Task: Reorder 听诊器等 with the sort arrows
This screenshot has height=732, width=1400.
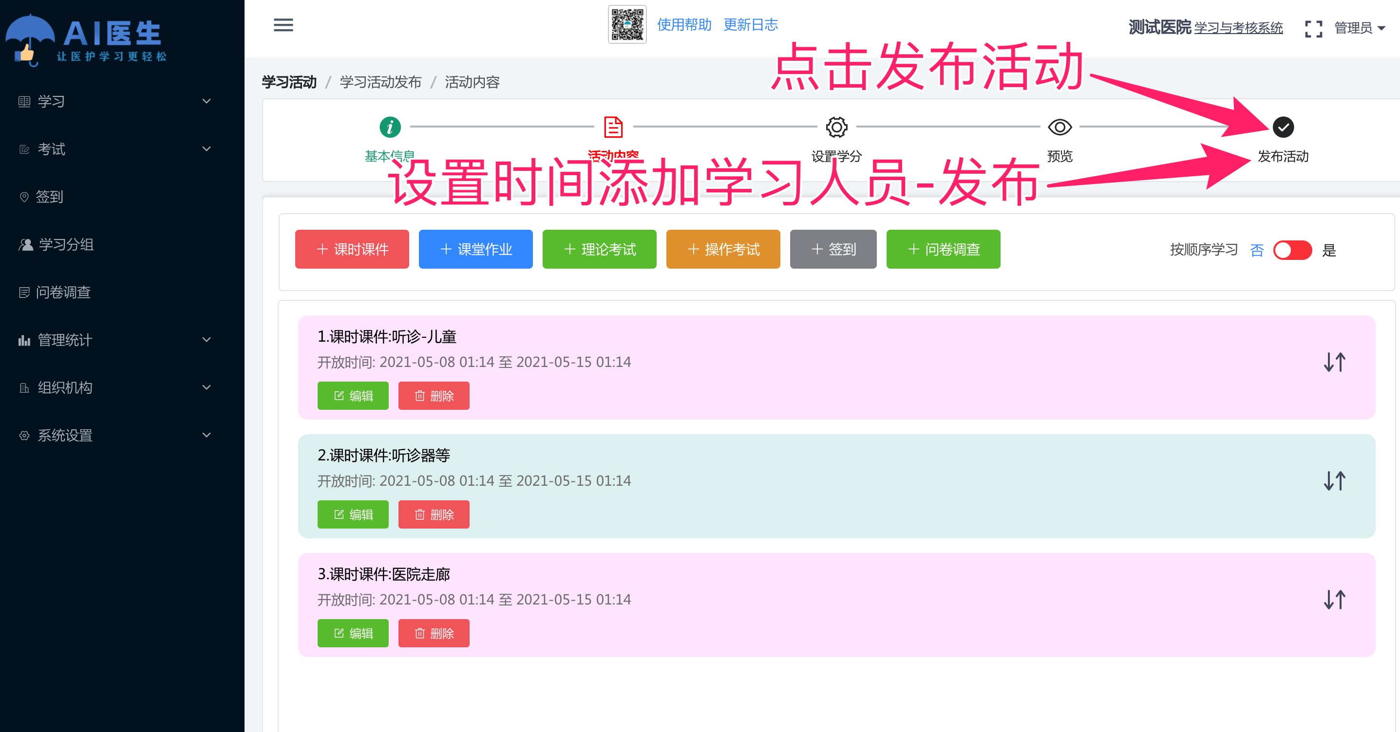Action: tap(1334, 481)
